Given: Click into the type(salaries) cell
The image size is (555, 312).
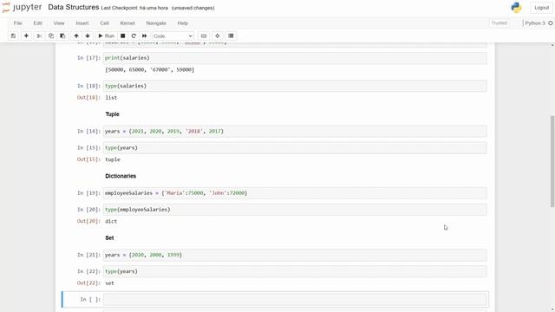Looking at the screenshot, I should [x=295, y=86].
